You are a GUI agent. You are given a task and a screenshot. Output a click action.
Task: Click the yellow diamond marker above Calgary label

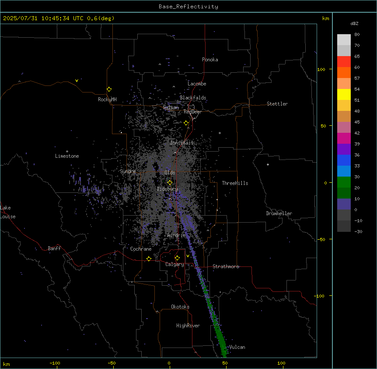tap(177, 258)
